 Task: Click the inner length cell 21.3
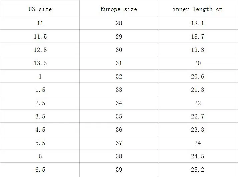(197, 89)
